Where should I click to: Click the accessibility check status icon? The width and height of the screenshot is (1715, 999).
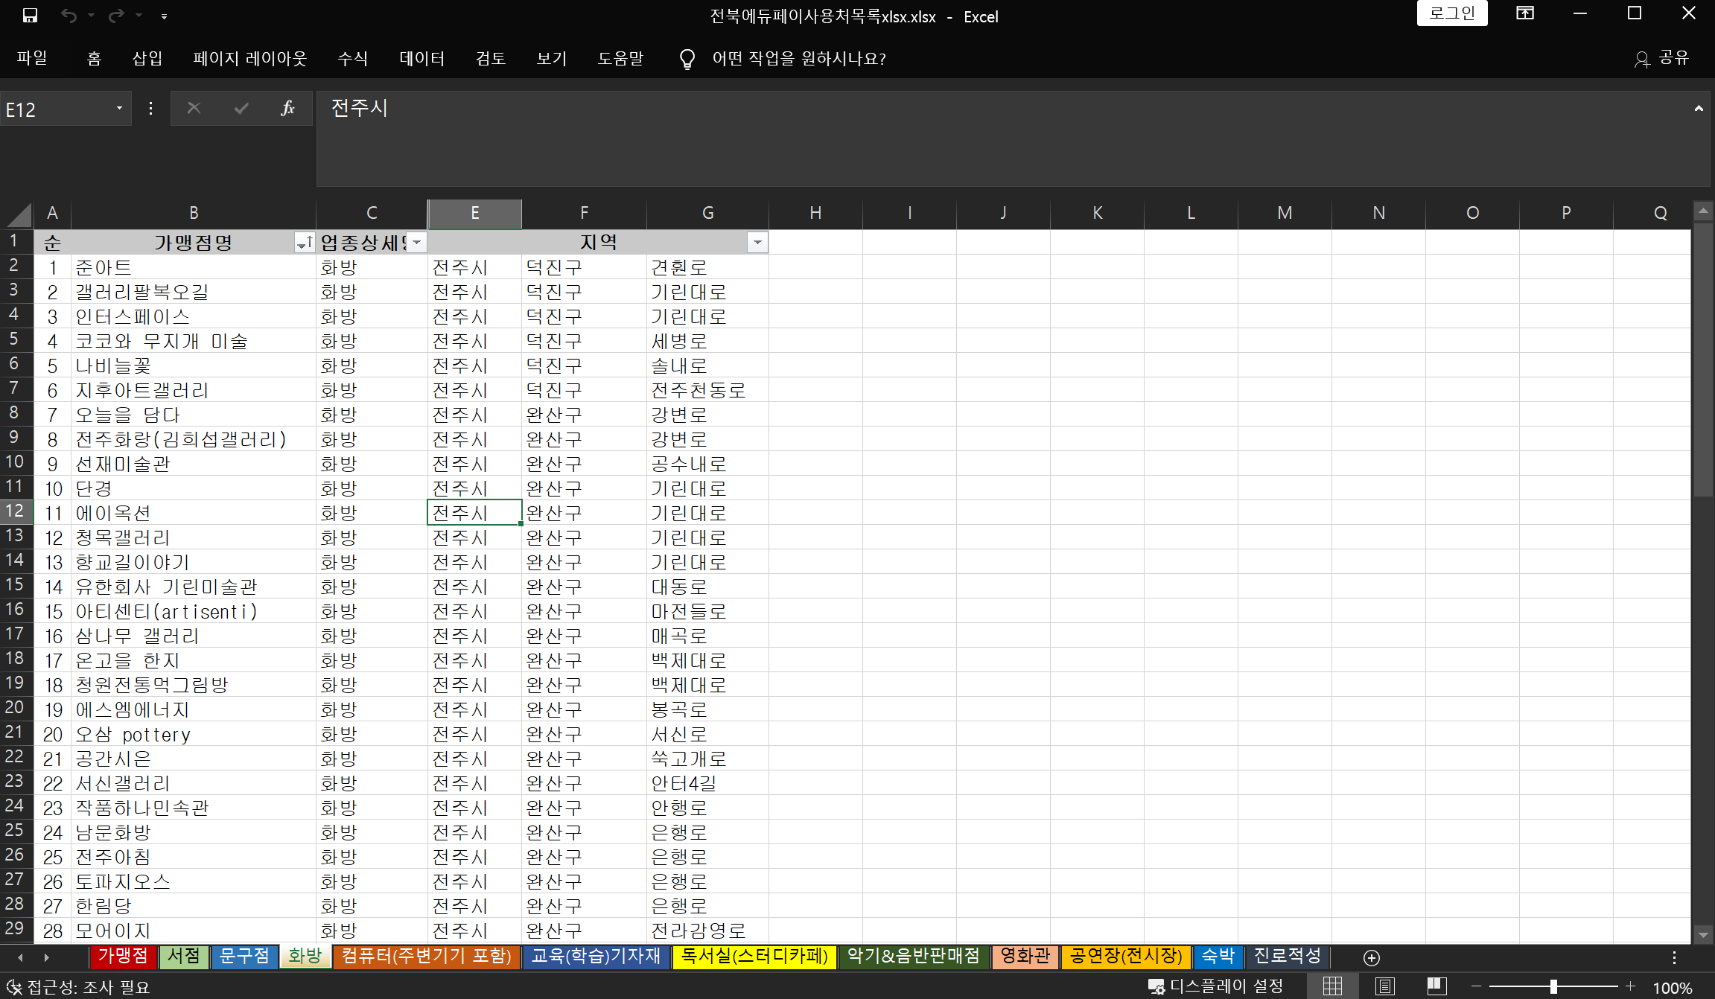tap(13, 987)
